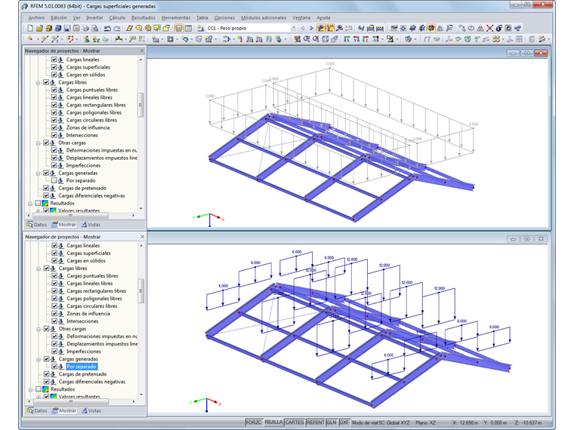
Task: Toggle FORZC in the status bar
Action: point(254,422)
